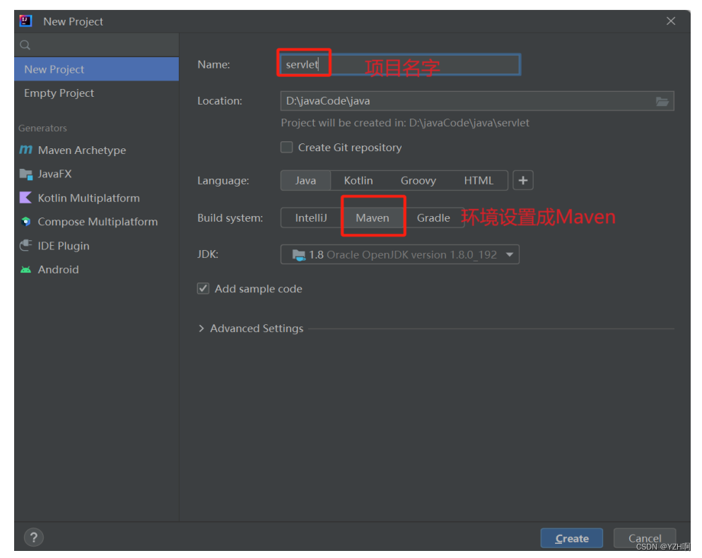Select the Kotlin Multiplatform generator
The height and width of the screenshot is (558, 702).
[97, 198]
